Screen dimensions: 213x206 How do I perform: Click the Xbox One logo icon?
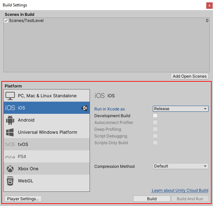10,169
